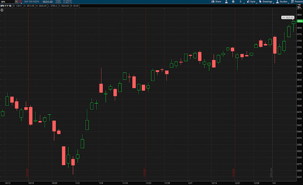303x185 pixels.
Task: Click the 3500 price axis label
Action: point(299,106)
